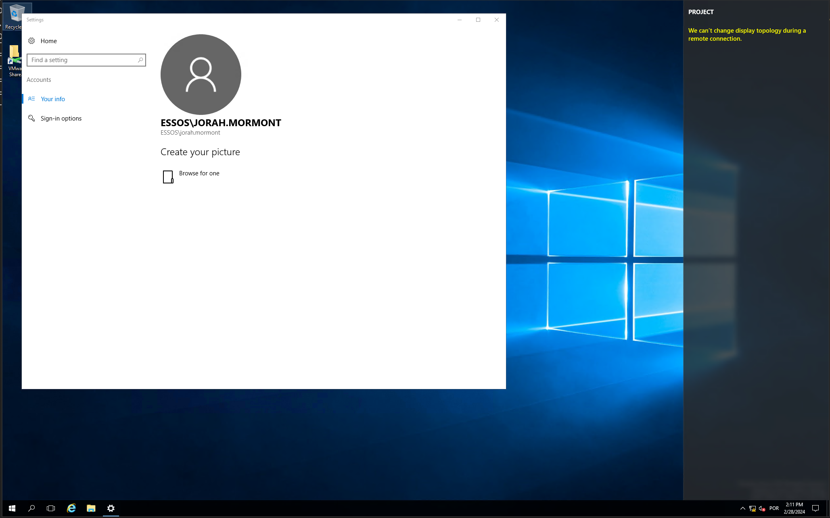Screen dimensions: 830x518
Task: Expand the hidden system tray icons
Action: click(x=742, y=508)
